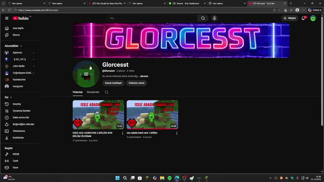Image resolution: width=324 pixels, height=182 pixels.
Task: Open the morguem subscription
Action: 20,86
